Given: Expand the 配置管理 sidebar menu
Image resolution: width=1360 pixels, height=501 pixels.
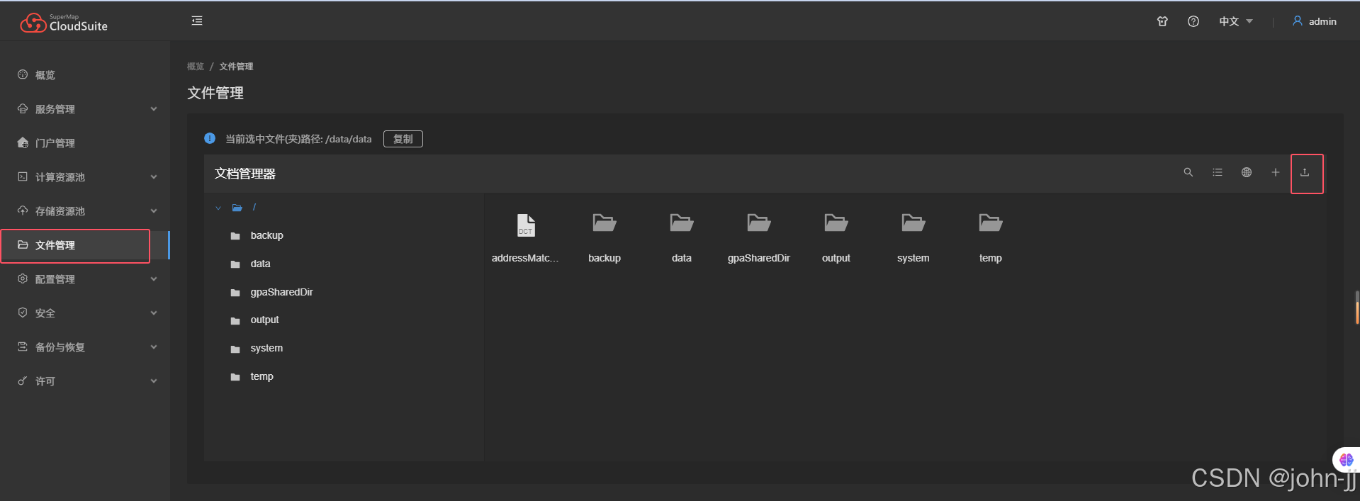Looking at the screenshot, I should coord(85,279).
